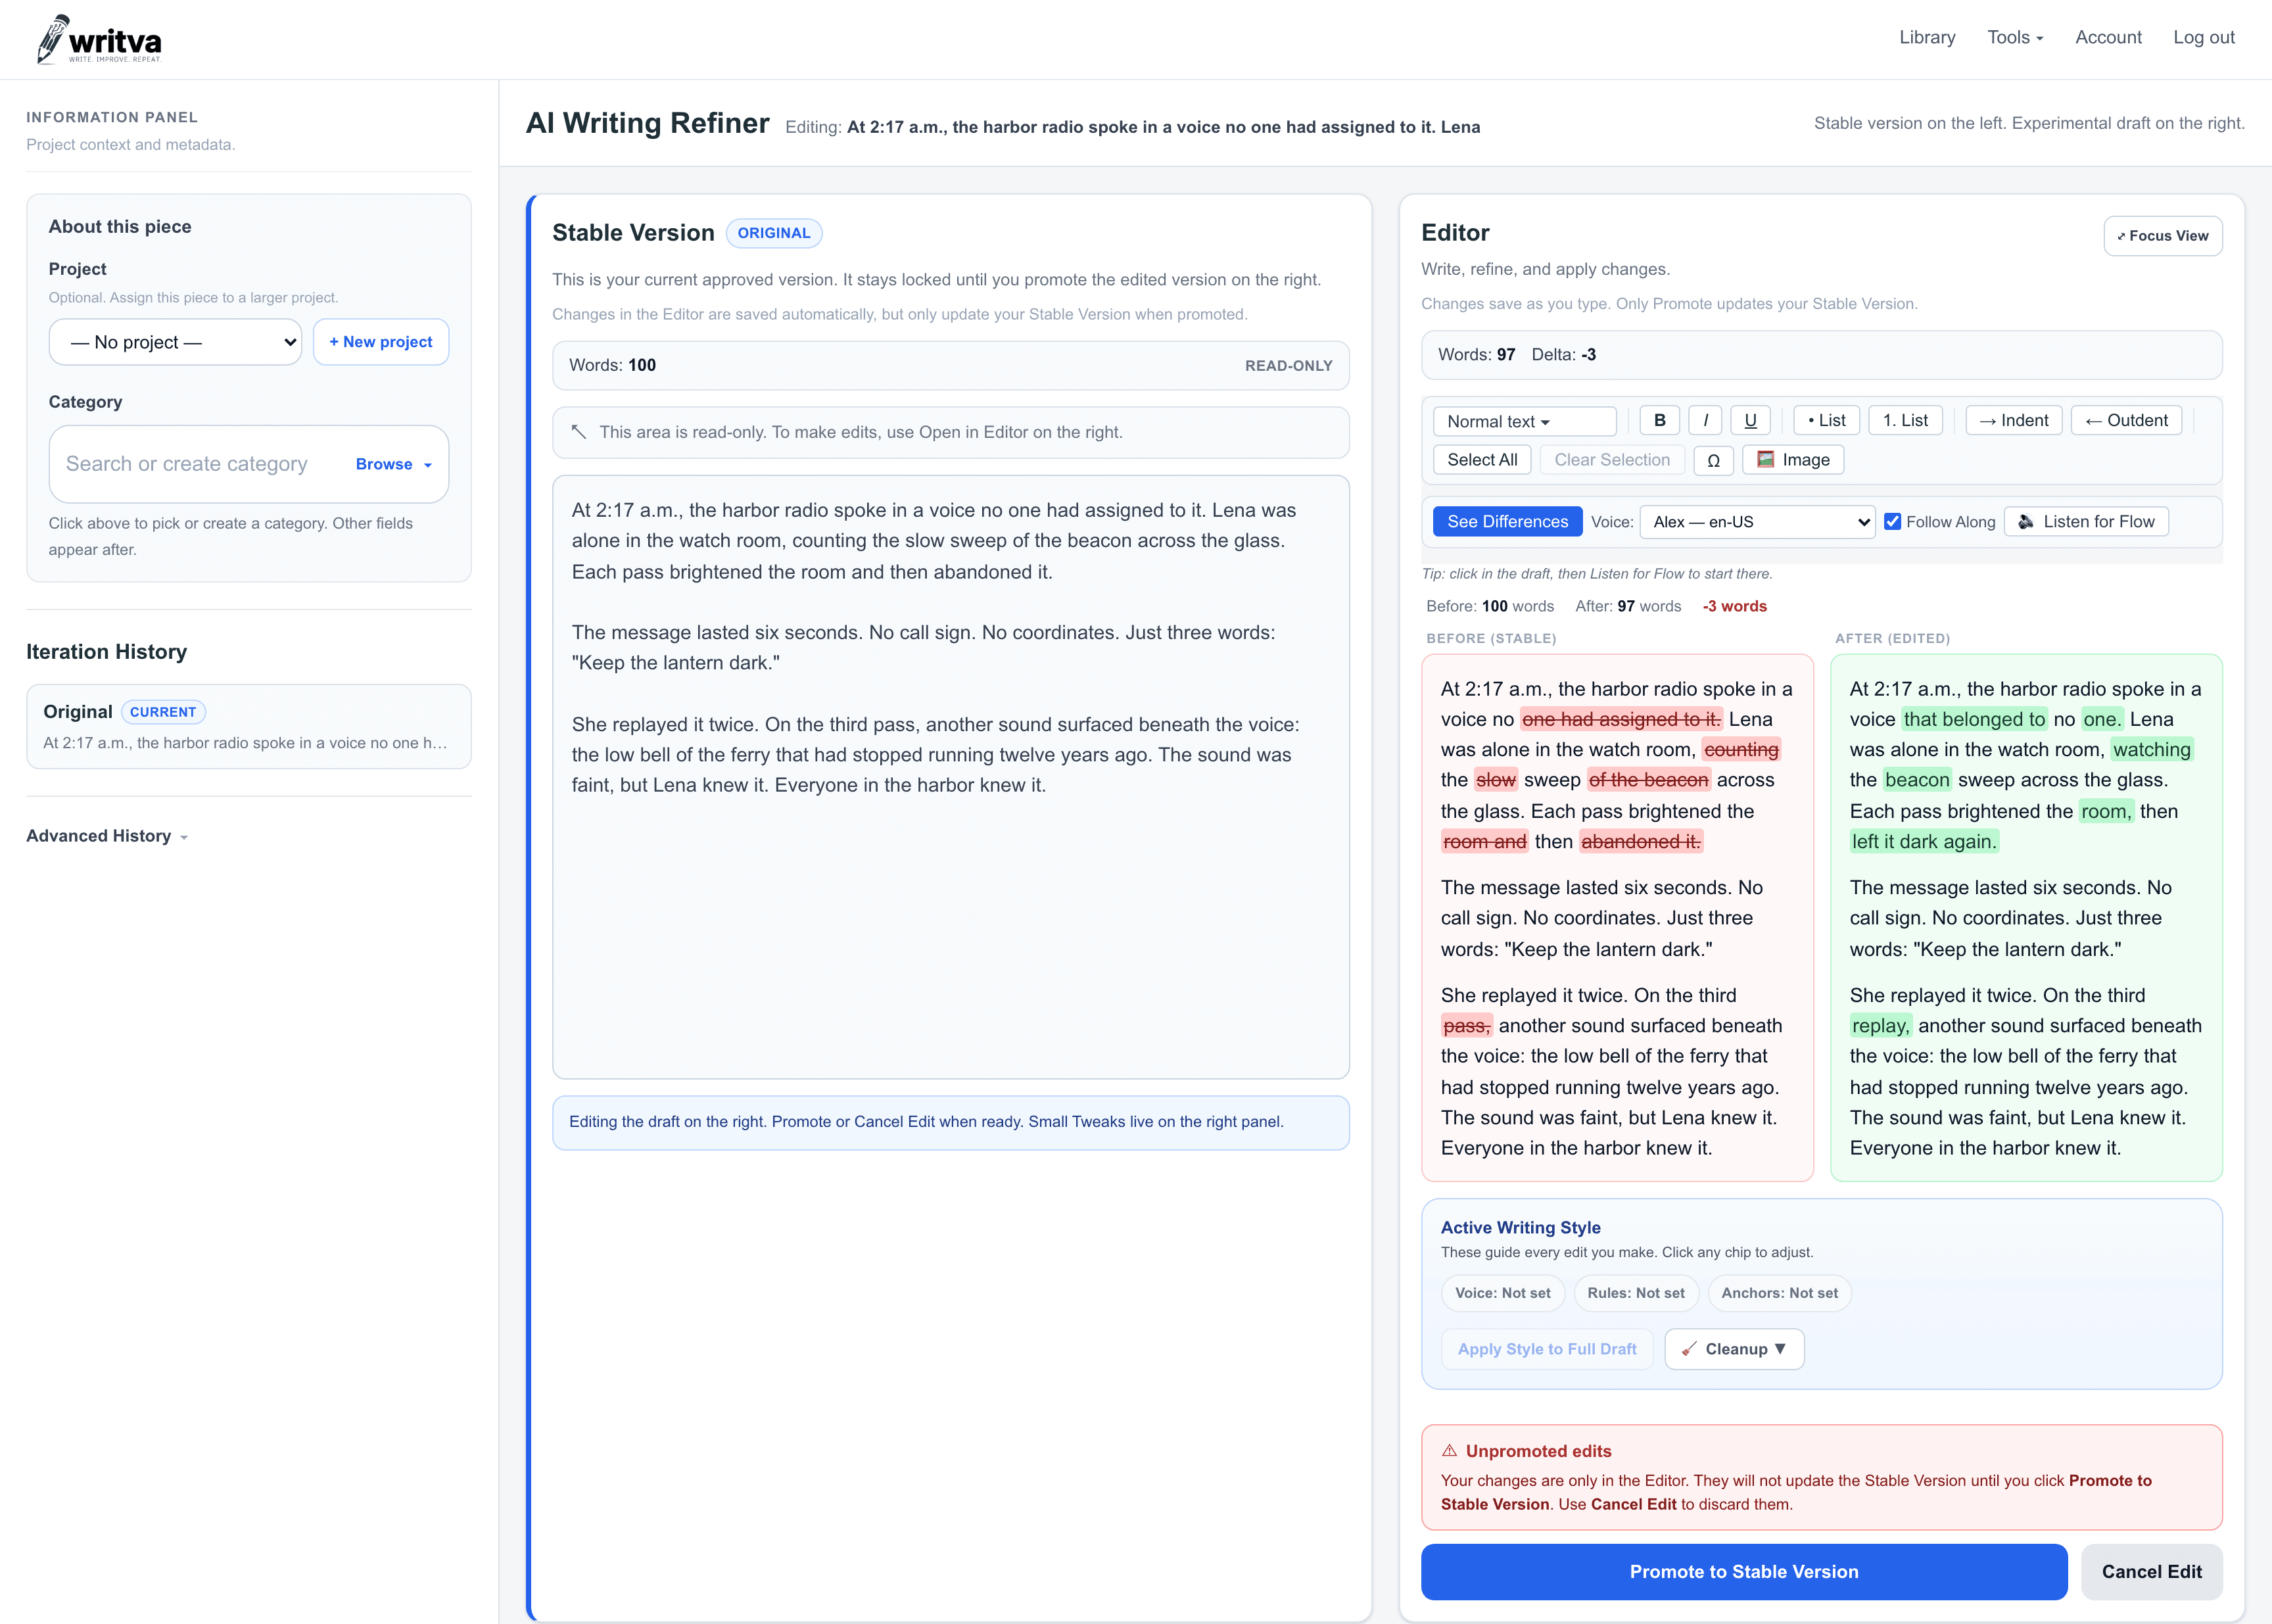Log out of Writva
The image size is (2272, 1624).
pos(2203,38)
